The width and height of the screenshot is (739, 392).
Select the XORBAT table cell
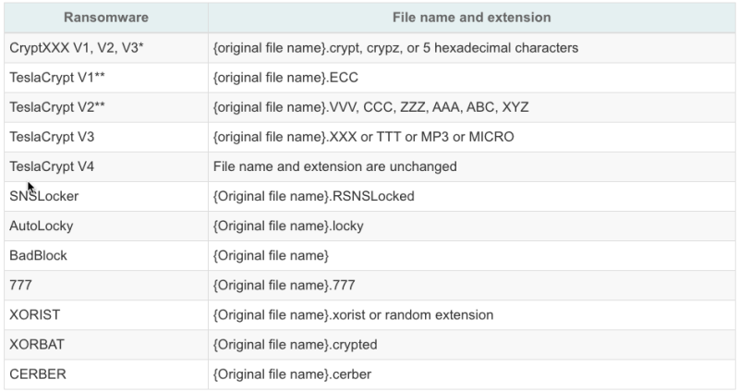pyautogui.click(x=35, y=344)
